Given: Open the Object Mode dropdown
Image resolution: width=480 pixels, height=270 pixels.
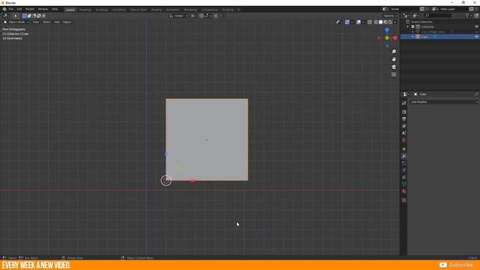Looking at the screenshot, I should point(16,22).
